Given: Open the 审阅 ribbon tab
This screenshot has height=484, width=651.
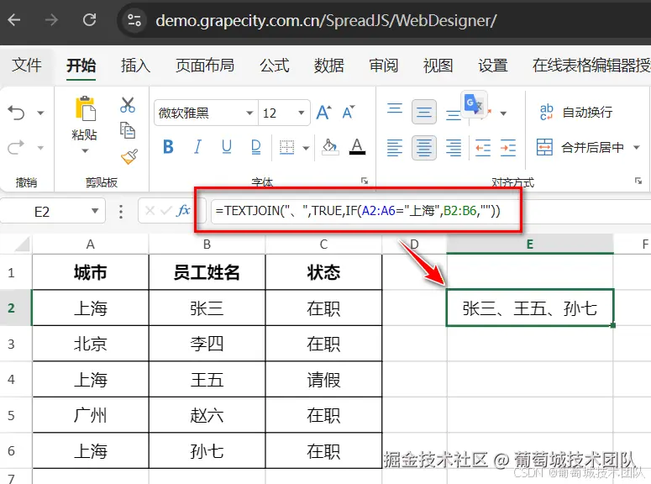Looking at the screenshot, I should [384, 66].
